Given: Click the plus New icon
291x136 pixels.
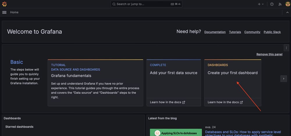Looking at the screenshot, I should pos(259,4).
